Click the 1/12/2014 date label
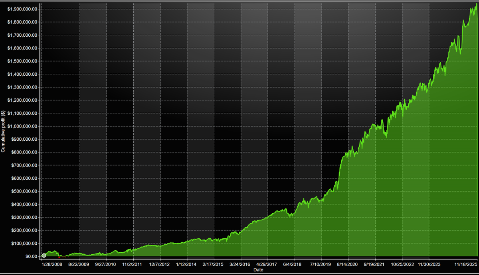This screenshot has width=479, height=275. [x=186, y=264]
